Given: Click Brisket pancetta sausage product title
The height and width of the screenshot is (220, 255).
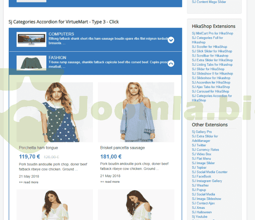Looking at the screenshot, I should [122, 148].
